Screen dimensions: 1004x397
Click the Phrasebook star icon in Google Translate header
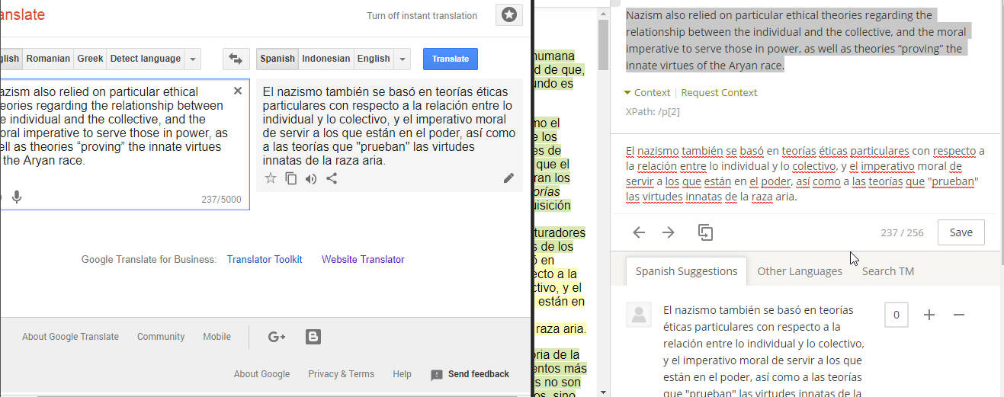(509, 15)
